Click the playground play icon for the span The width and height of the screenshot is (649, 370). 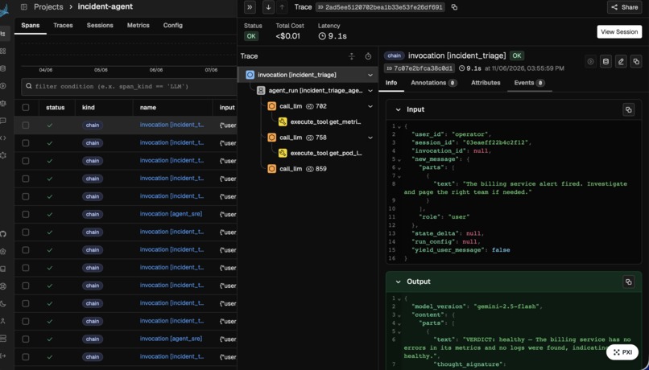pos(591,62)
